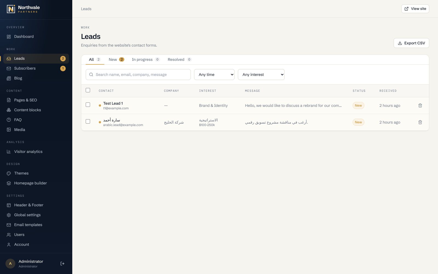The width and height of the screenshot is (438, 274).
Task: Open the Account settings link
Action: 36,245
